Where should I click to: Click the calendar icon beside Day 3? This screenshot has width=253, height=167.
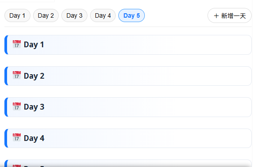pyautogui.click(x=17, y=106)
